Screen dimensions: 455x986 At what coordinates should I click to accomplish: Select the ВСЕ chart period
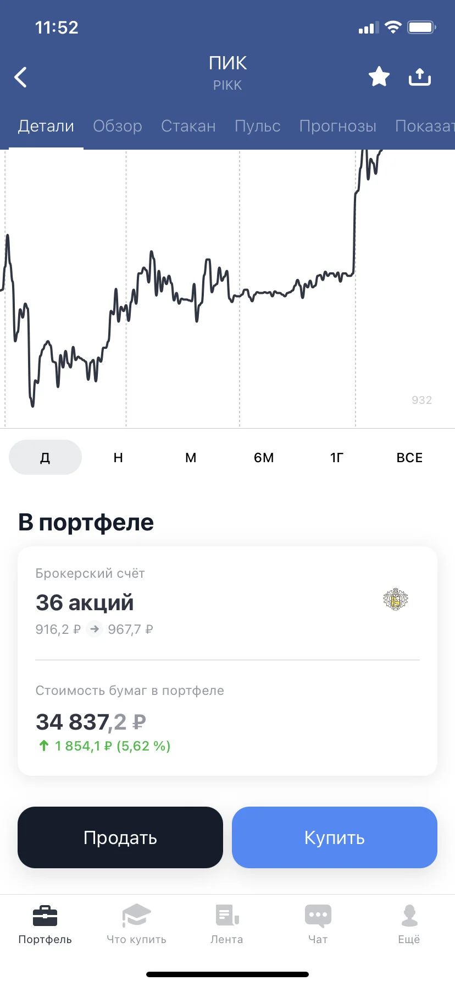point(409,457)
